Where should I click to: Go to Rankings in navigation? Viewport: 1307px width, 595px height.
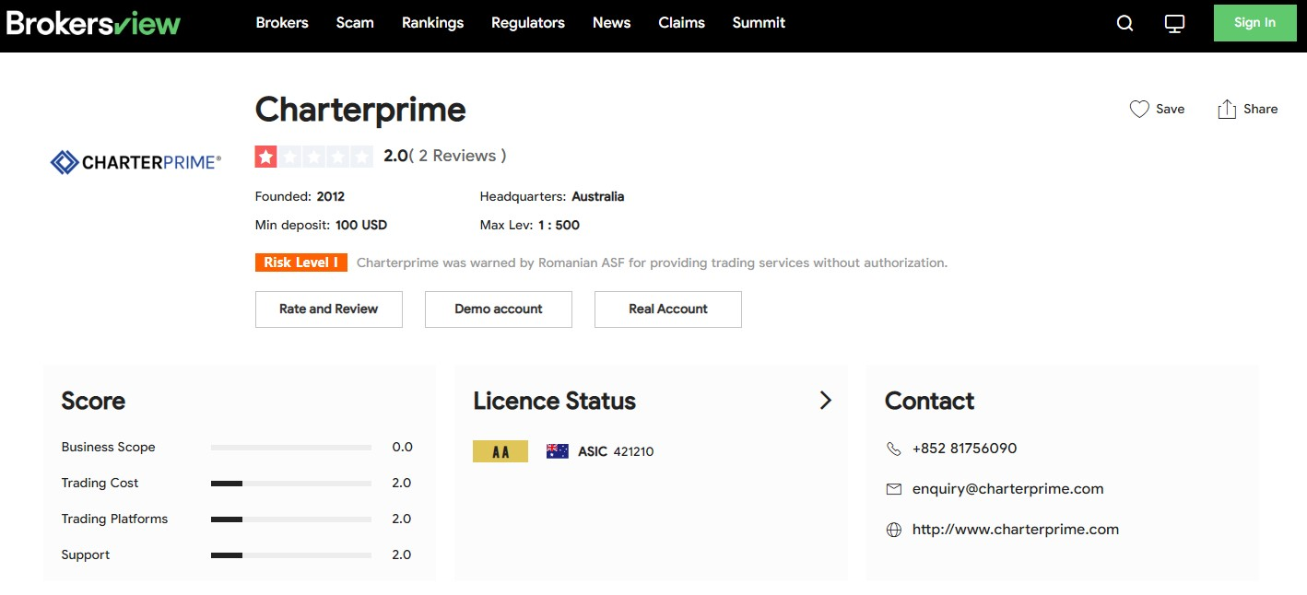pos(432,23)
